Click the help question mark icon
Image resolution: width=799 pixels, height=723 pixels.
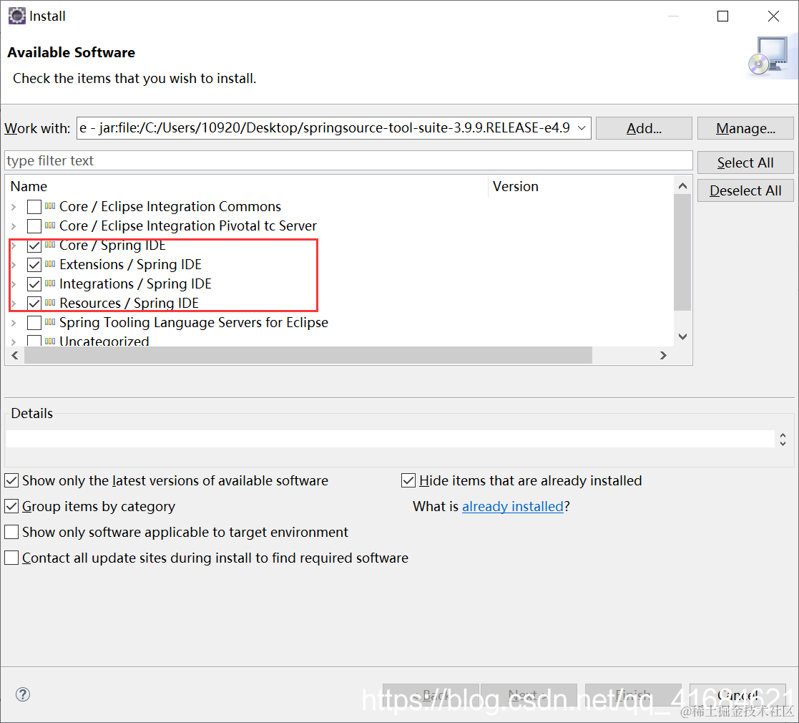[x=22, y=694]
